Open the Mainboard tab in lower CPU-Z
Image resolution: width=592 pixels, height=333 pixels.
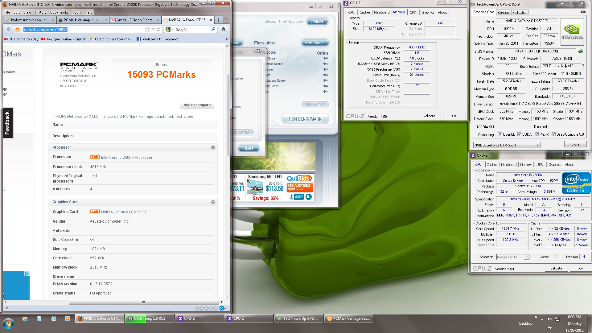(x=508, y=165)
